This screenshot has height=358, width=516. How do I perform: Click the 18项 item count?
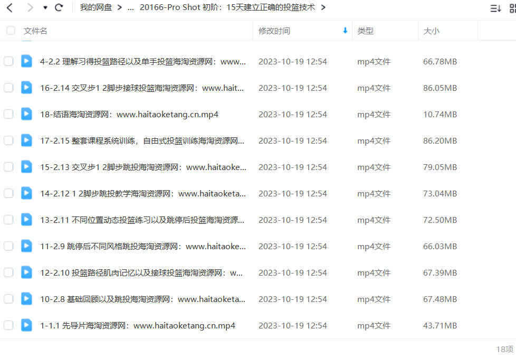[504, 349]
